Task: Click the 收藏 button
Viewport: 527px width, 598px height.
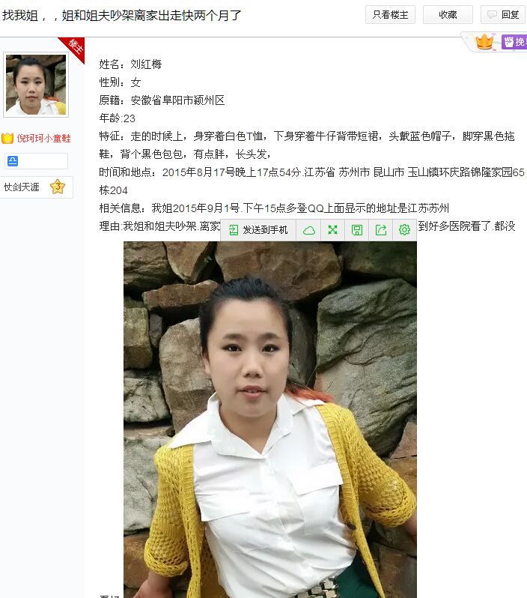Action: (x=448, y=15)
